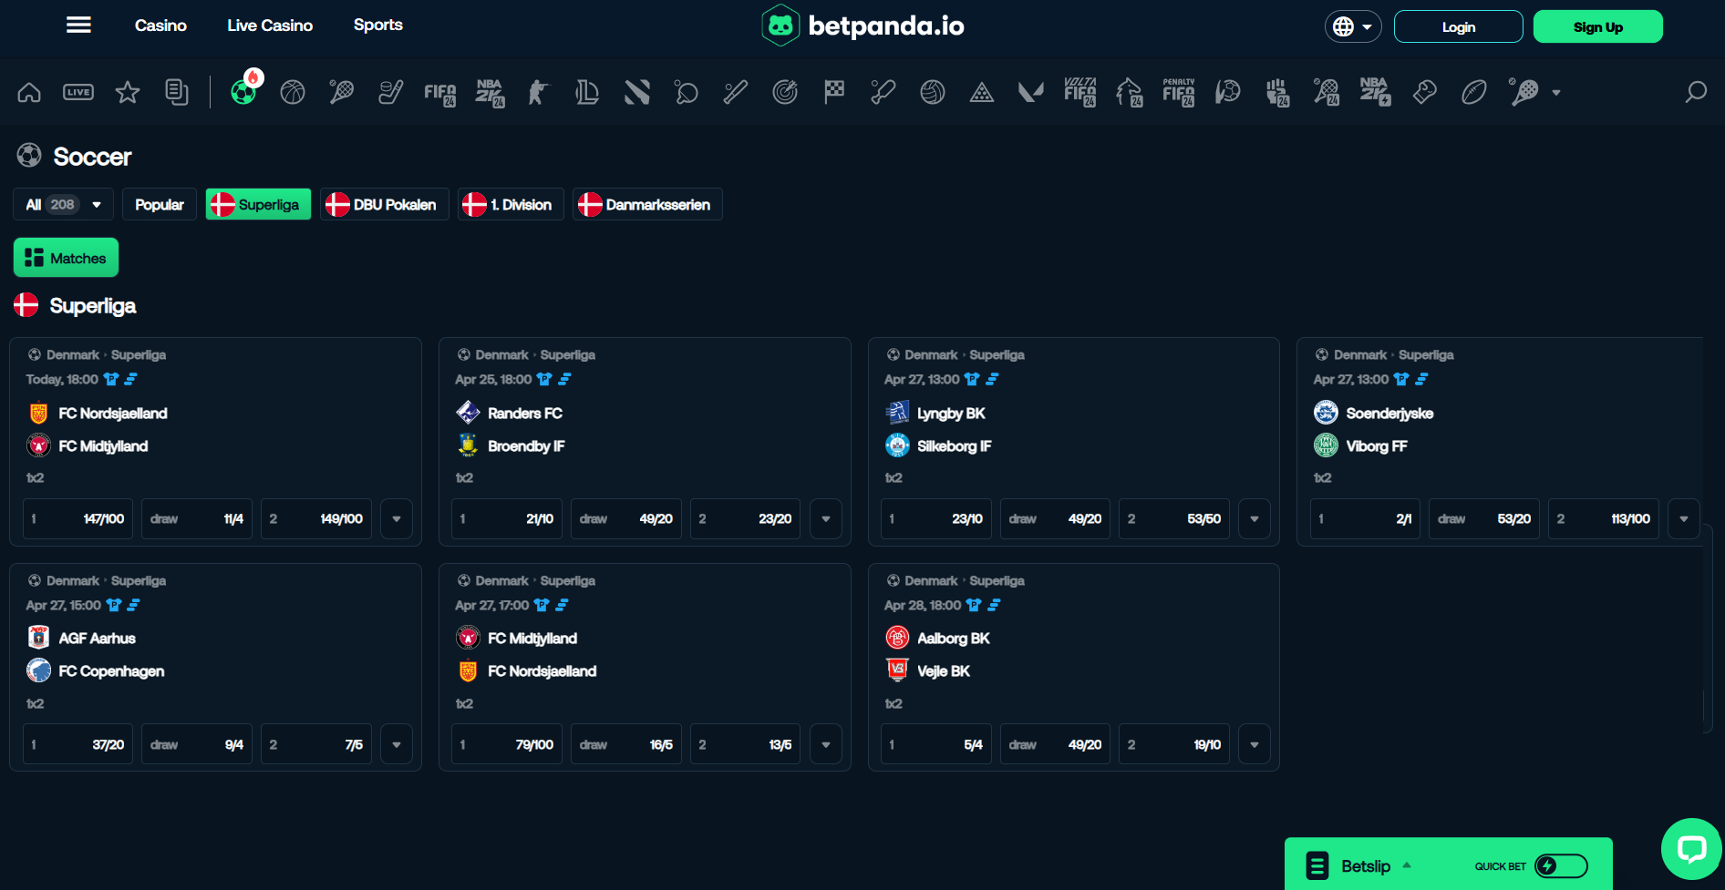
Task: Open the live chat bubble
Action: pyautogui.click(x=1691, y=849)
